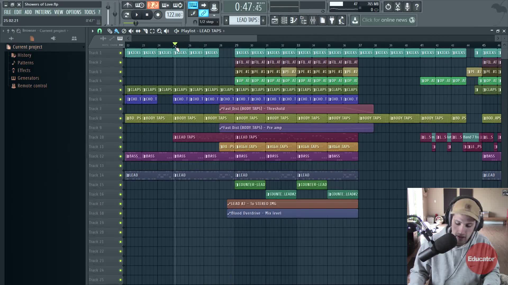Open the LEAD TAPS pattern selector

(247, 20)
